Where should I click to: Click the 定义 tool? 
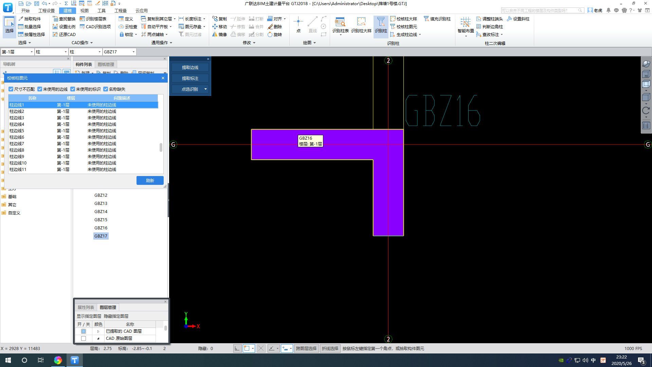tap(126, 19)
